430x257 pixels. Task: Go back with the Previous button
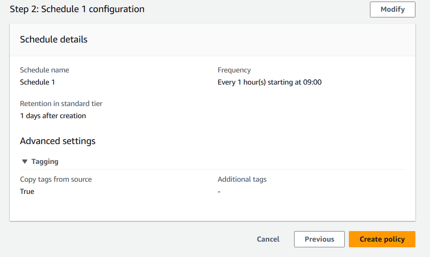(319, 239)
